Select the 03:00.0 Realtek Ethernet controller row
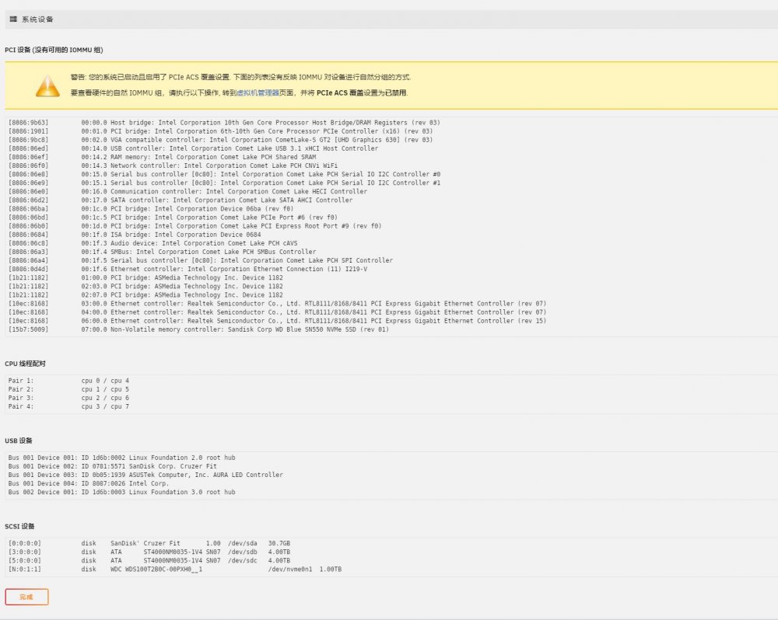 click(x=278, y=303)
